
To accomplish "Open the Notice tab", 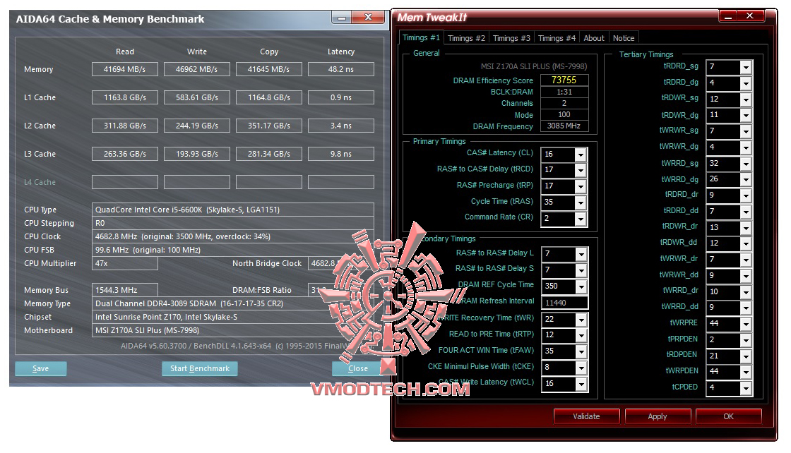I will (624, 38).
